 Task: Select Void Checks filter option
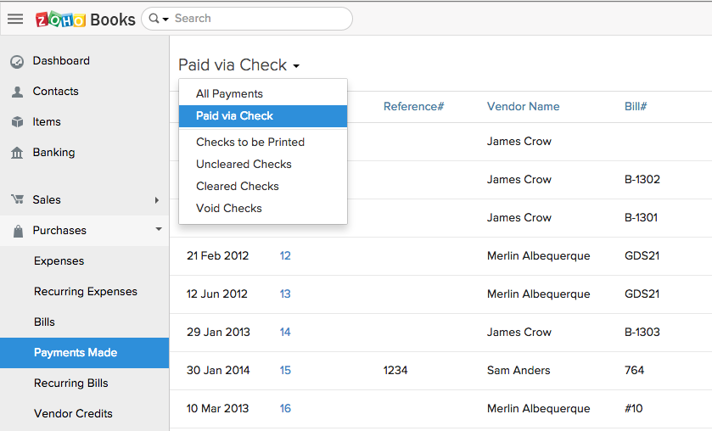click(x=229, y=209)
